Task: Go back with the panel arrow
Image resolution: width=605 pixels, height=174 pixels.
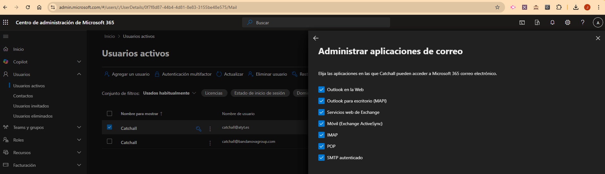Action: coord(316,38)
